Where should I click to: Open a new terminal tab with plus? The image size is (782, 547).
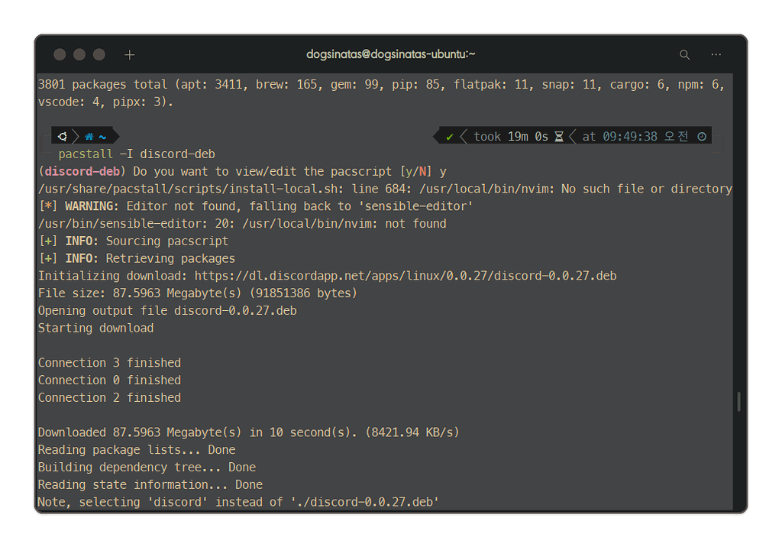130,55
